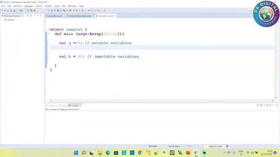
Task: Maximize the Package Explorer panel
Action: tap(41, 16)
